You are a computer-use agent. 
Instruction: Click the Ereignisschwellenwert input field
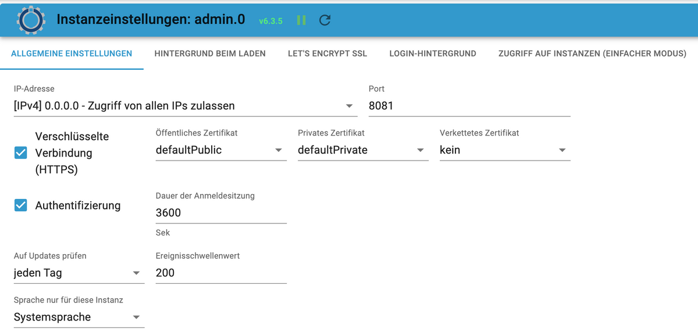pos(221,273)
